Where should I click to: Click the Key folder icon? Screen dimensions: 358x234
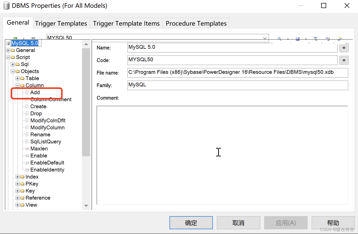point(22,191)
